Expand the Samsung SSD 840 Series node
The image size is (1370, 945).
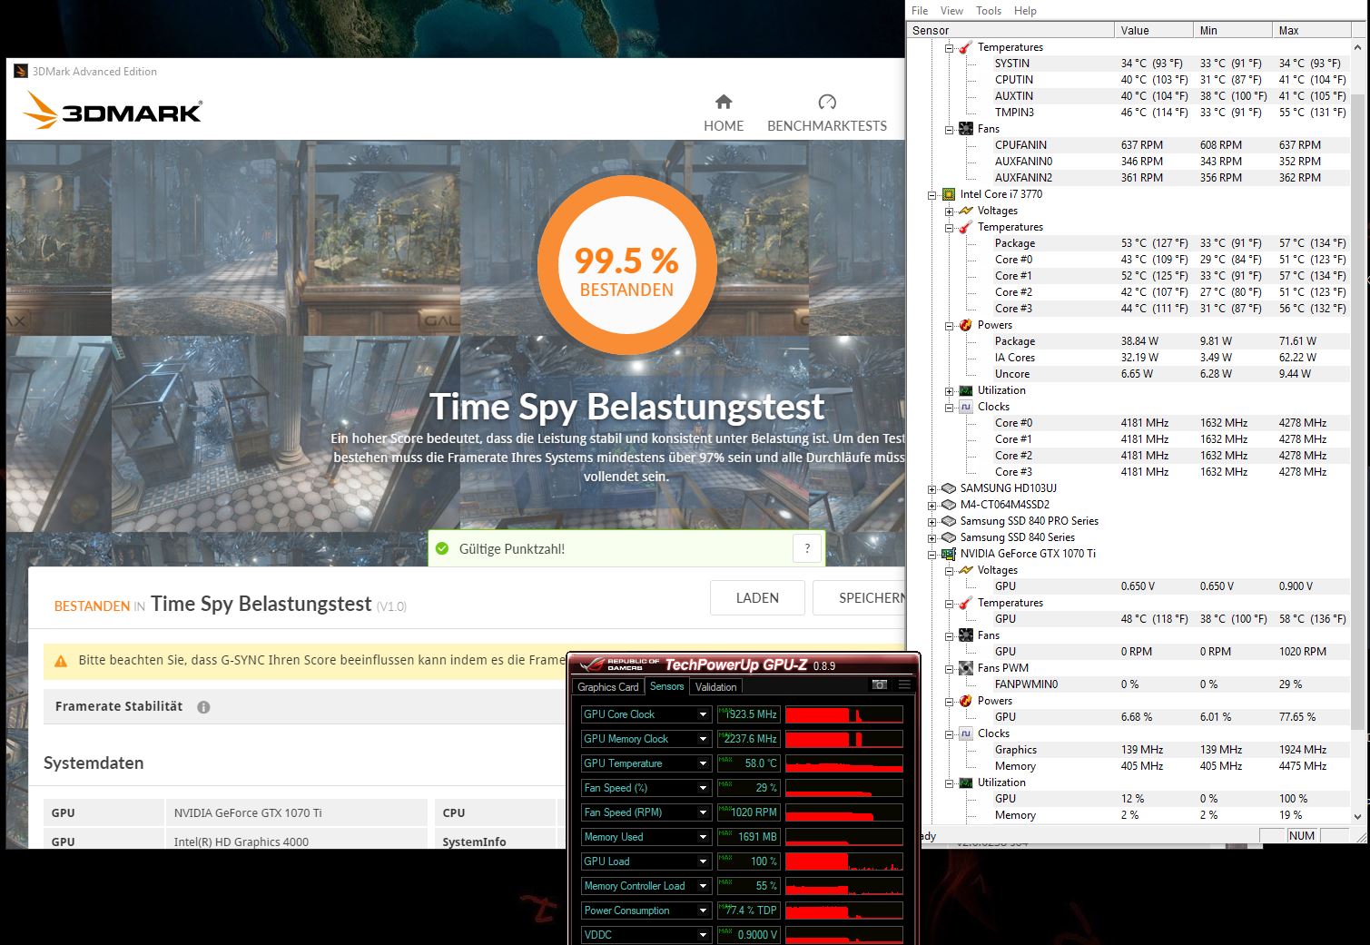pyautogui.click(x=931, y=537)
